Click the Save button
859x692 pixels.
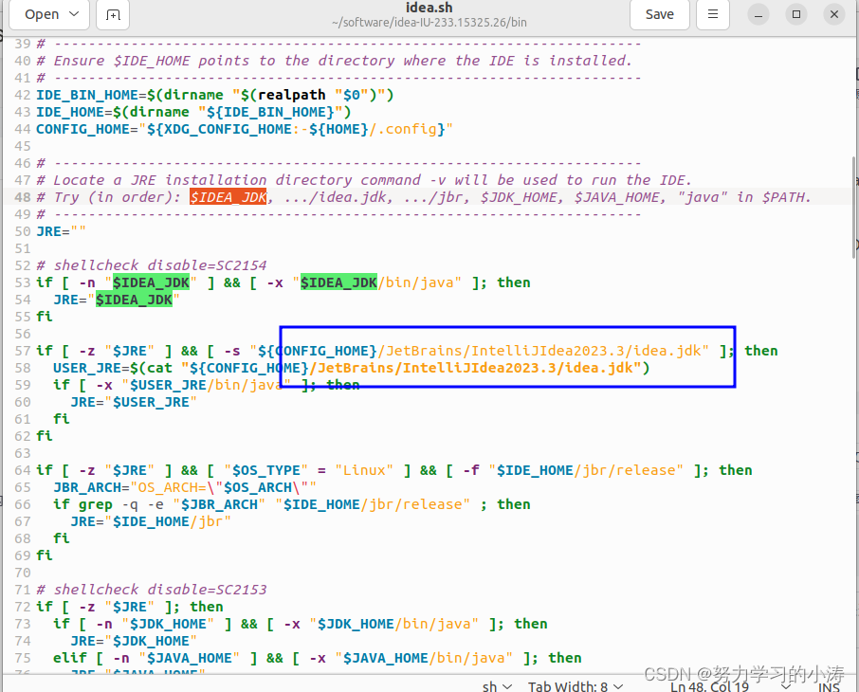[659, 14]
